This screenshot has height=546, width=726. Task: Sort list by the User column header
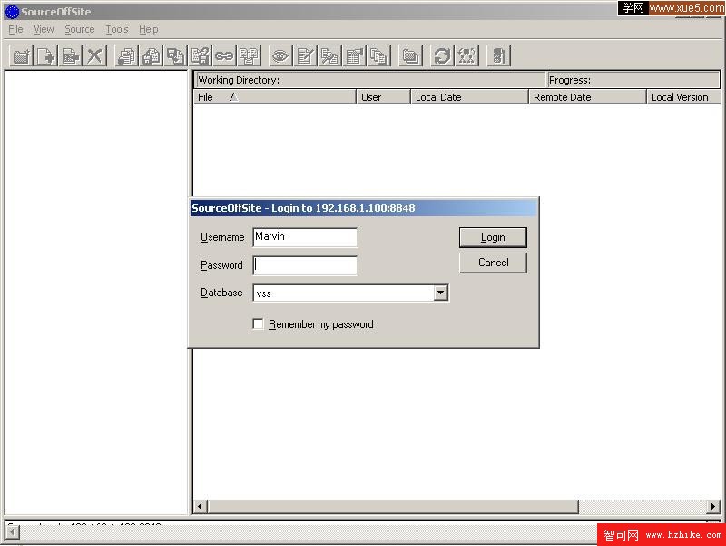(x=383, y=97)
